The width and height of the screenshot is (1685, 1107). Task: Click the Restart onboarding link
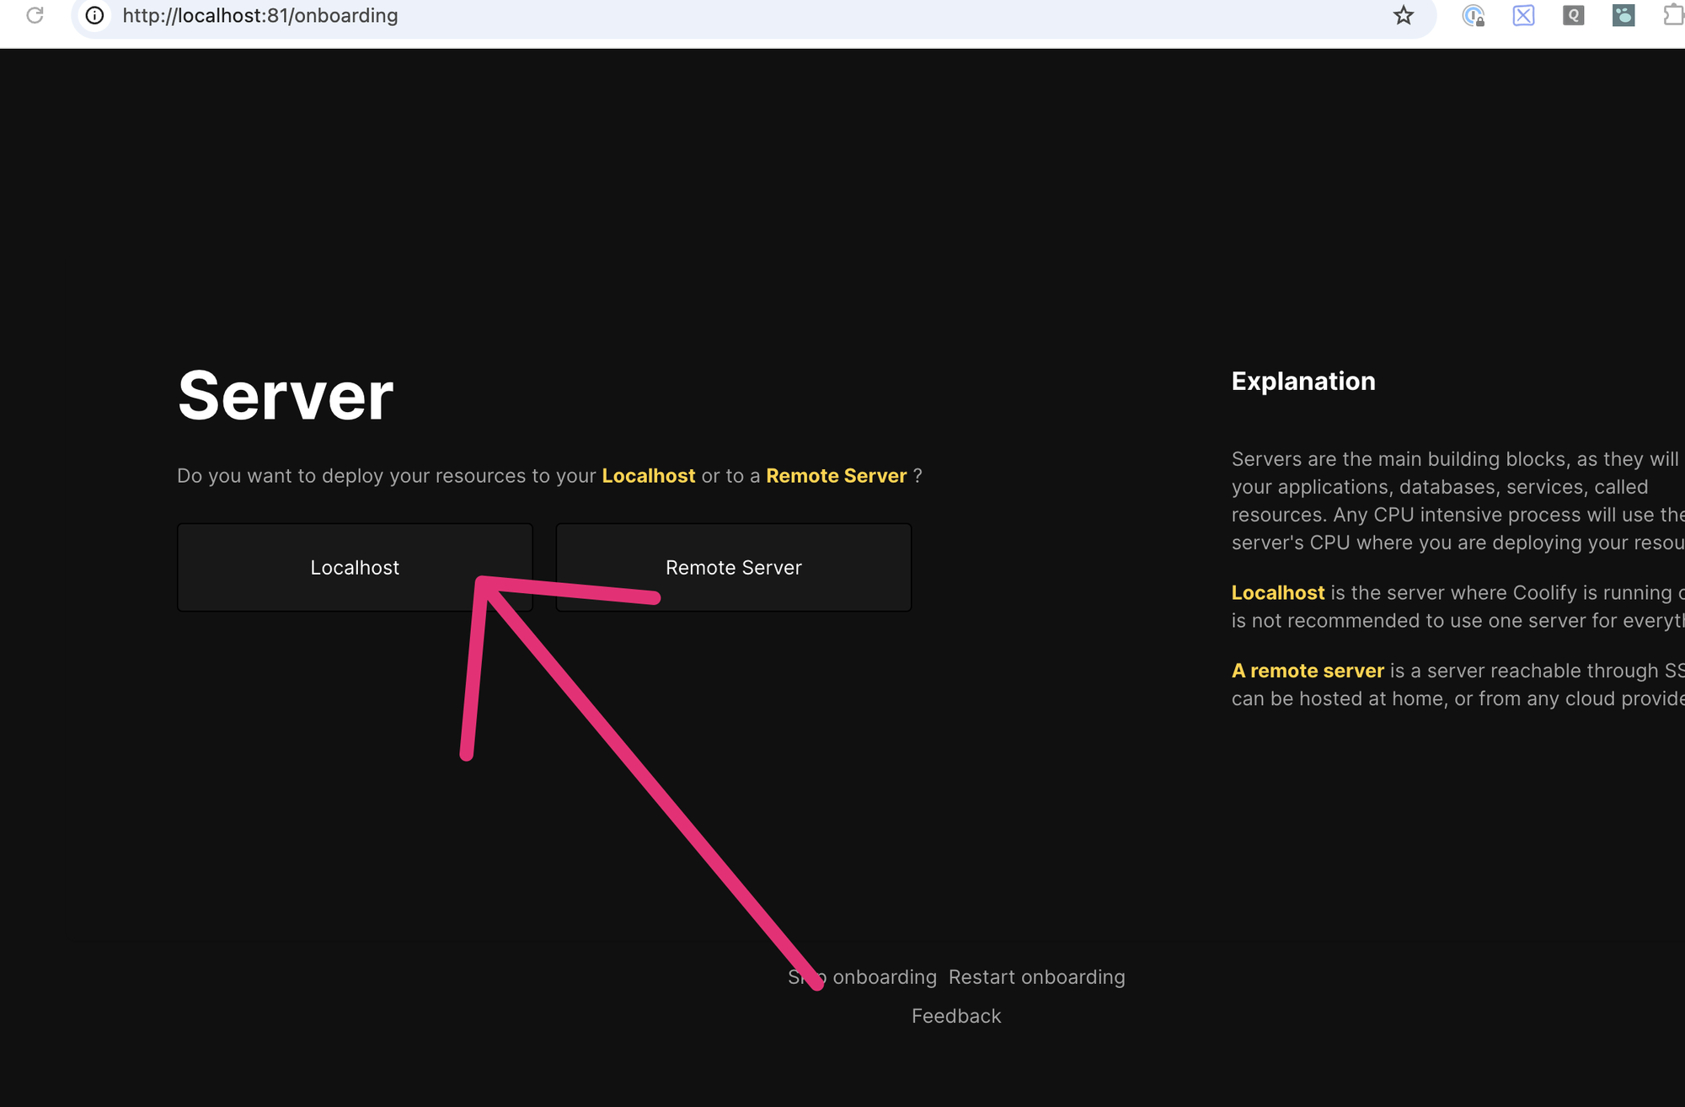pos(1036,977)
